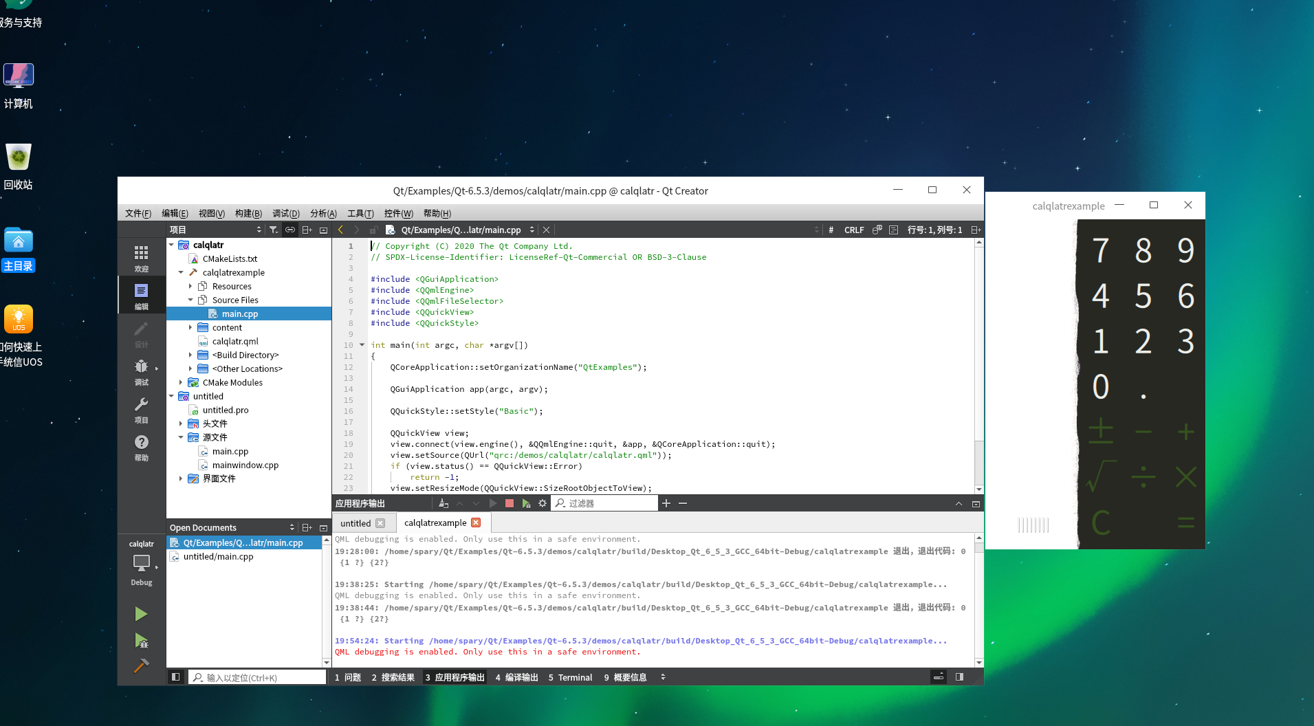Expand the <Build Directory> node
The image size is (1314, 726).
coord(190,355)
